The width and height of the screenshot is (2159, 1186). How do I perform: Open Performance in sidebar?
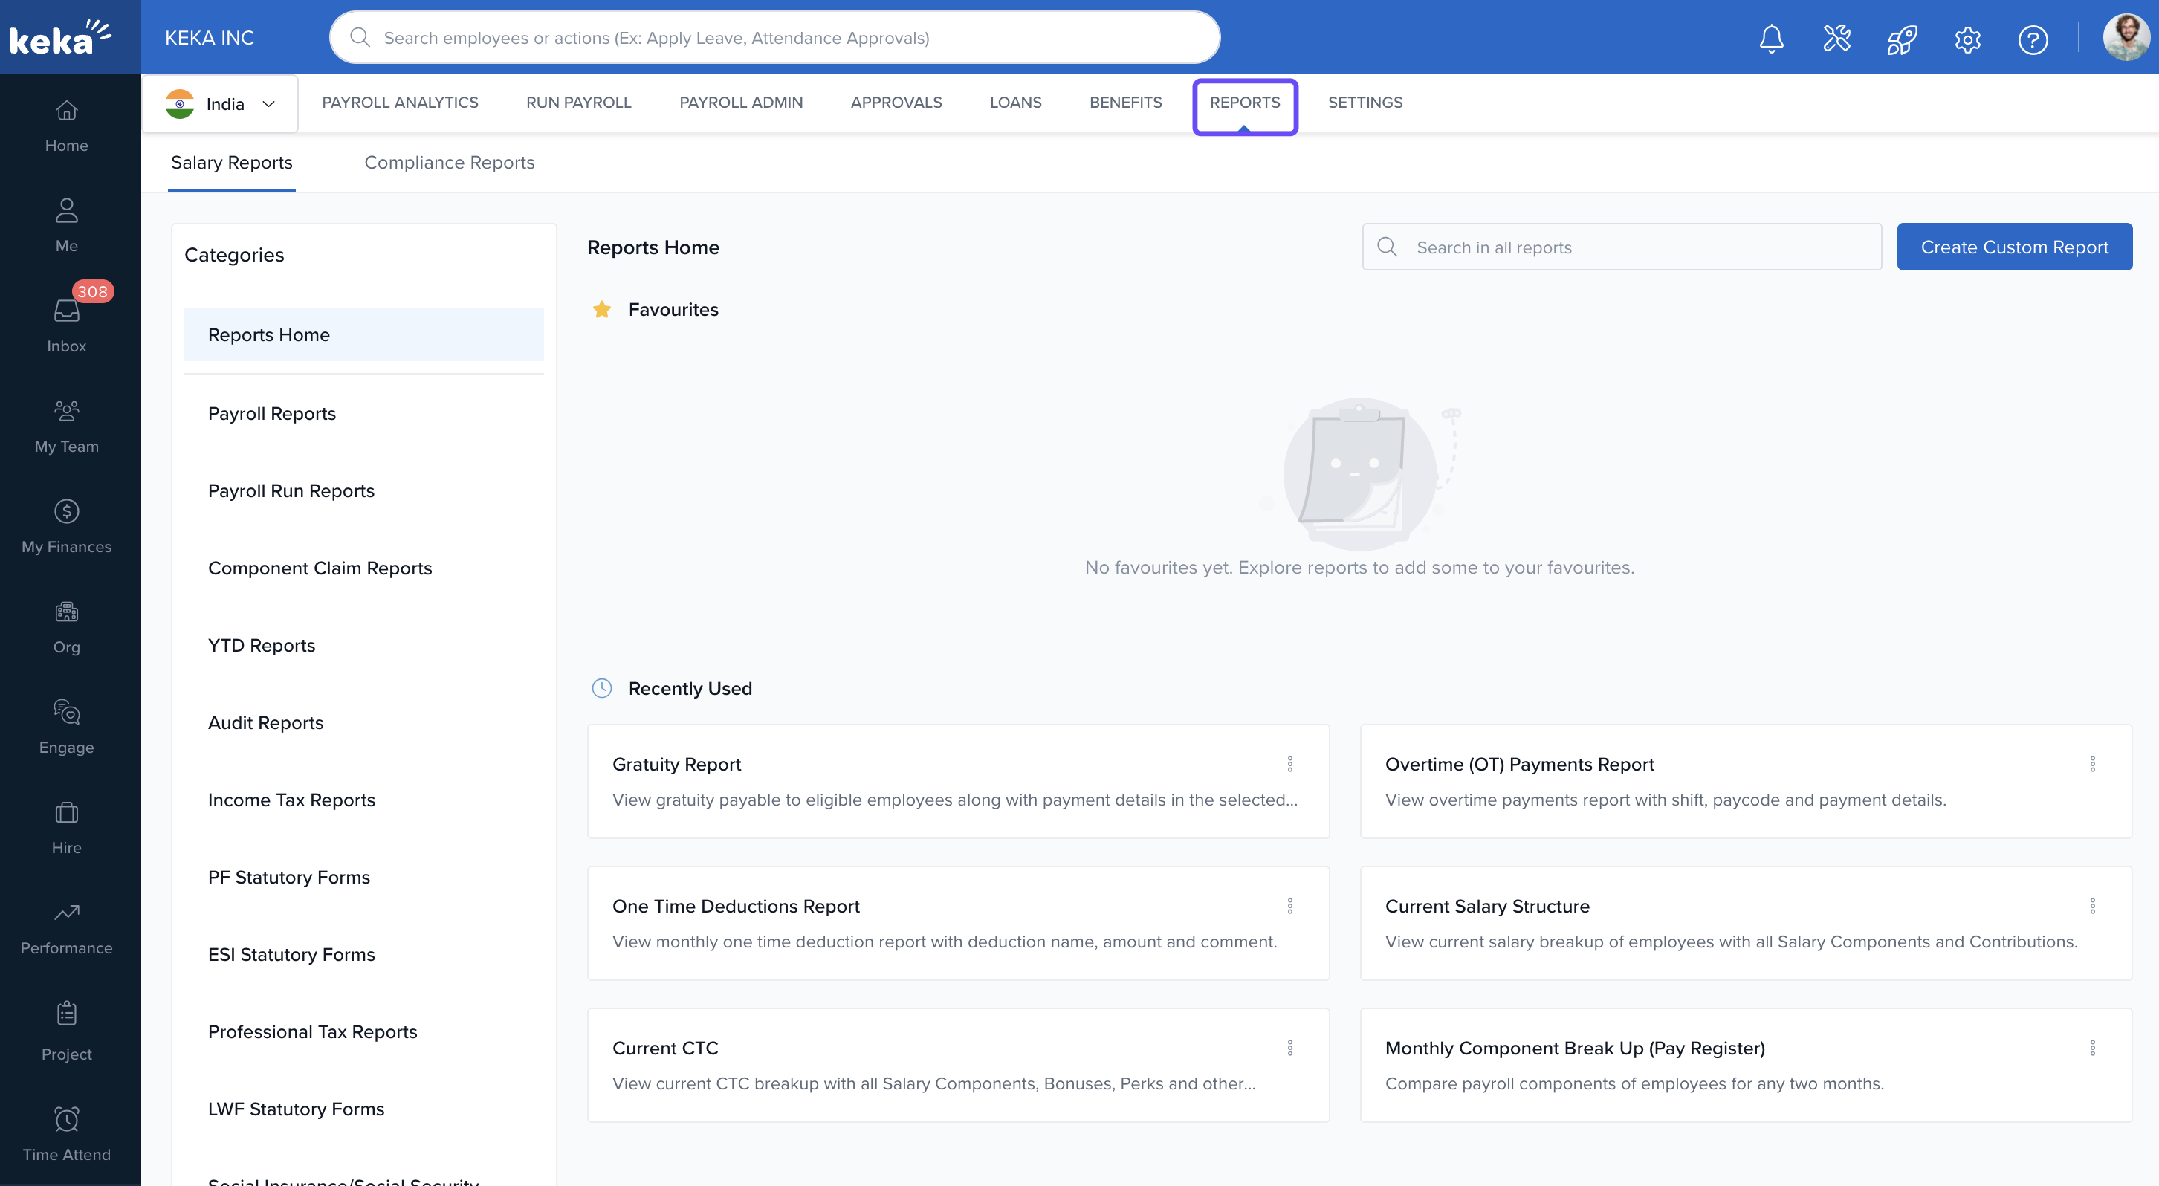(66, 927)
